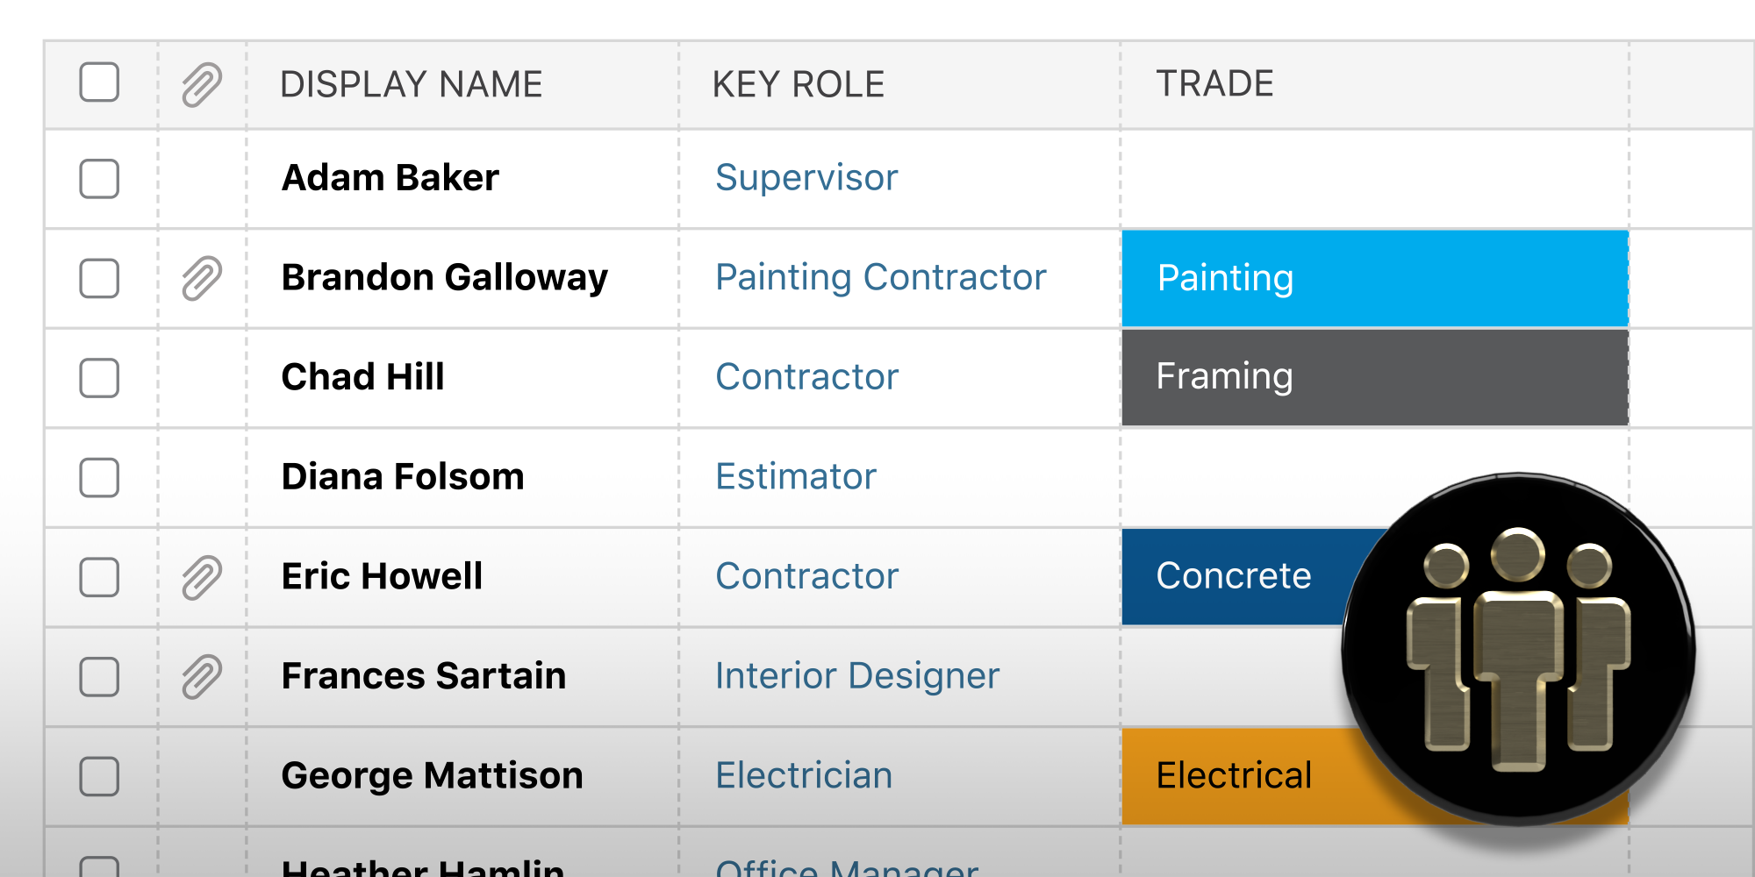This screenshot has height=877, width=1755.
Task: Sort by the Key Role column header
Action: 798,84
